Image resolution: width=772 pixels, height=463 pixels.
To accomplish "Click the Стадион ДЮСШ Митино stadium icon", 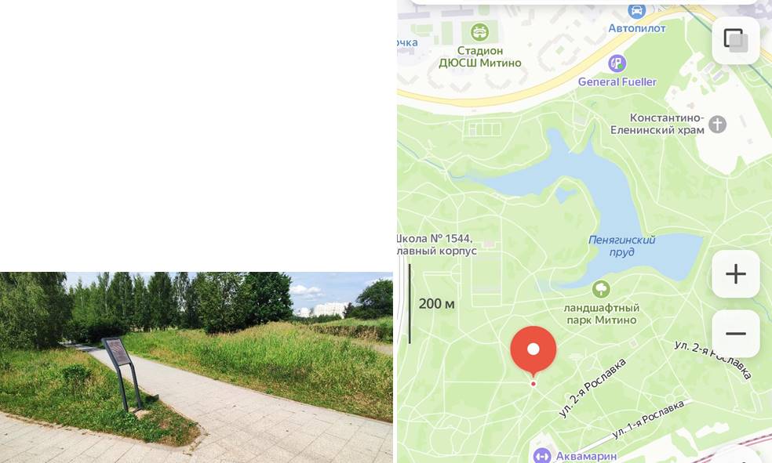I will click(x=479, y=32).
